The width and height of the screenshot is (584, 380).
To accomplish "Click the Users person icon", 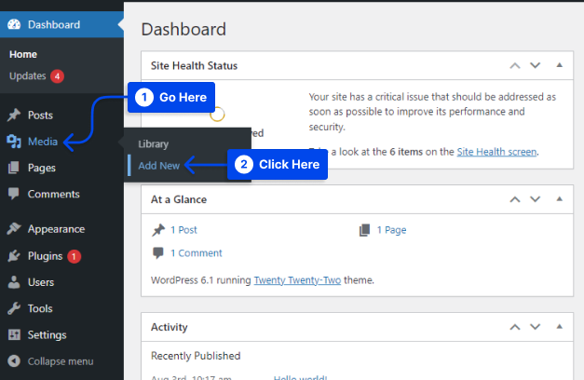I will 14,282.
